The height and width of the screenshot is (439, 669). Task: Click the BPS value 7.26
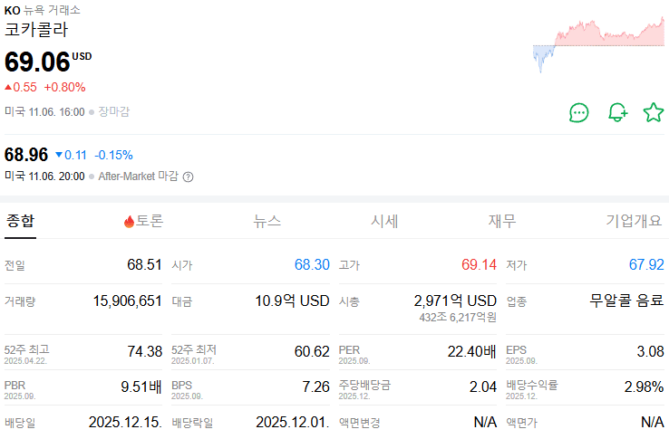[315, 387]
